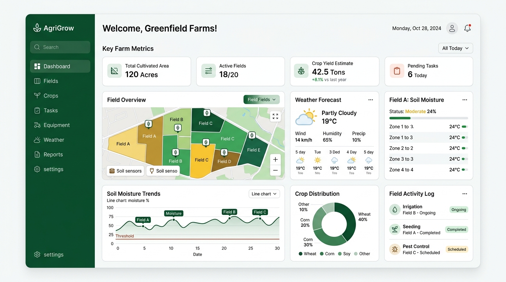506x282 pixels.
Task: Click the map pin on Field E
Action: [252, 135]
